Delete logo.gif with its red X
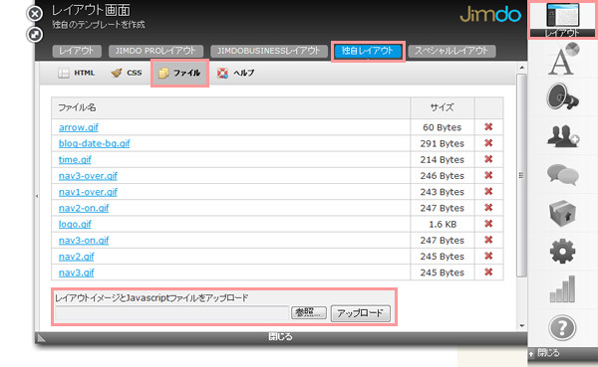The image size is (598, 367). tap(488, 224)
